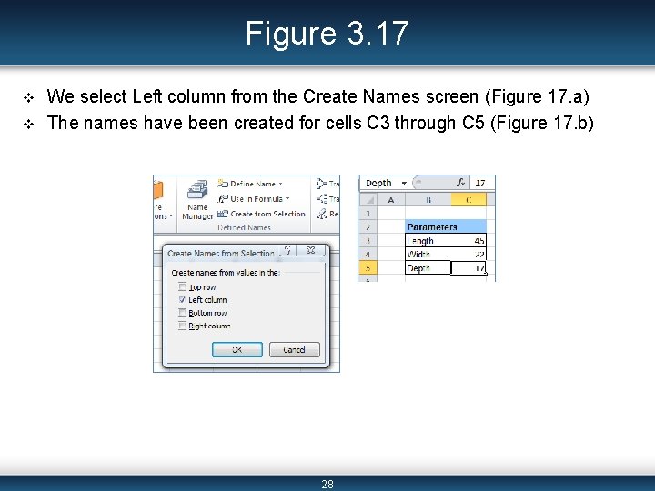Click the Define Name label
Screen dimensions: 655x491
click(253, 184)
